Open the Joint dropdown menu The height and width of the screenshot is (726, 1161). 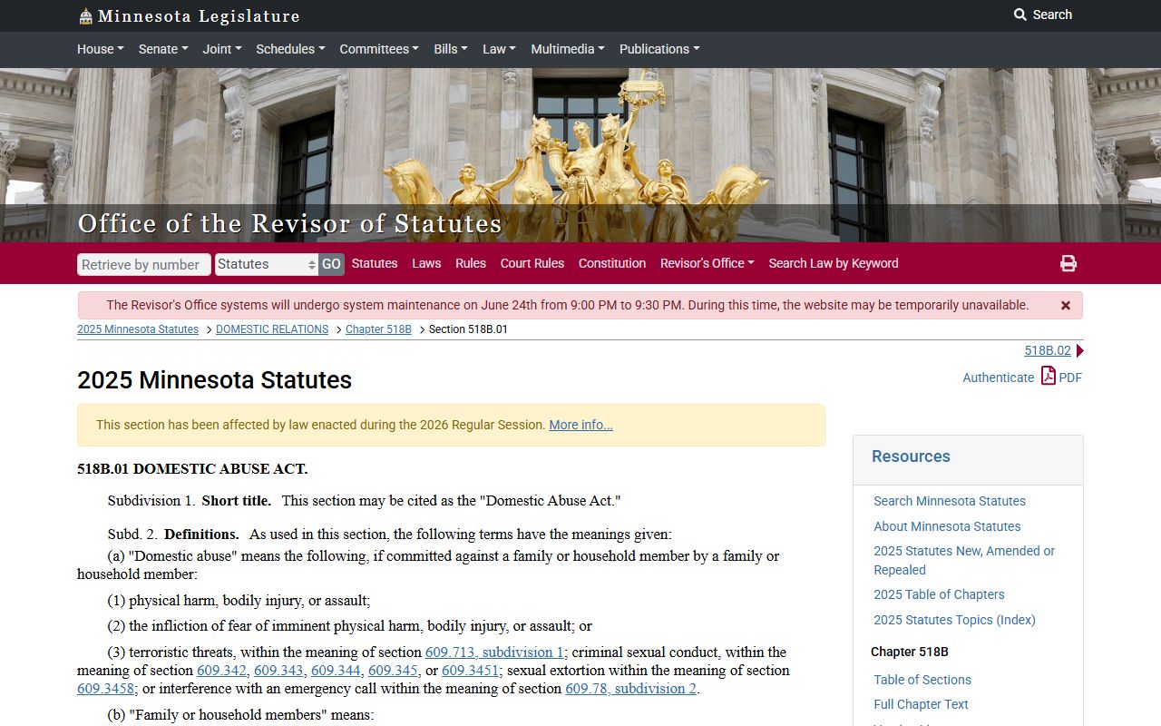point(222,49)
